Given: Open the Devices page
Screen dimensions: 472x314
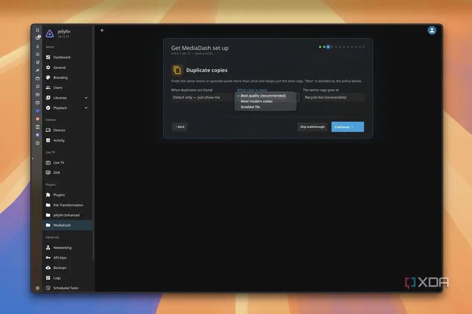Looking at the screenshot, I should [x=67, y=130].
